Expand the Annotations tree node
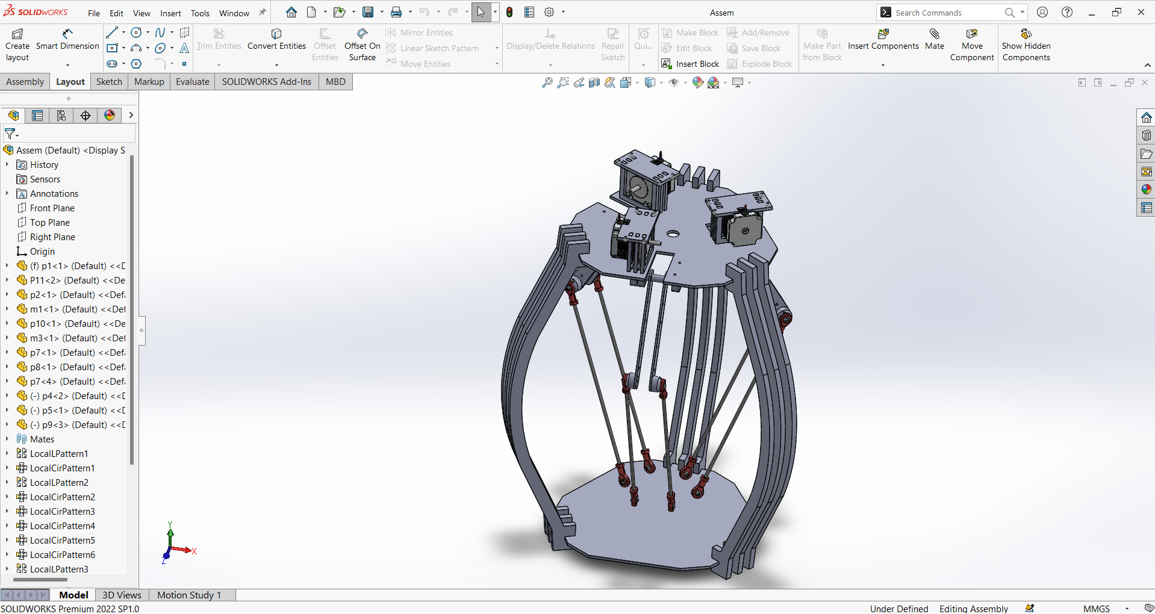The height and width of the screenshot is (614, 1155). (x=7, y=193)
